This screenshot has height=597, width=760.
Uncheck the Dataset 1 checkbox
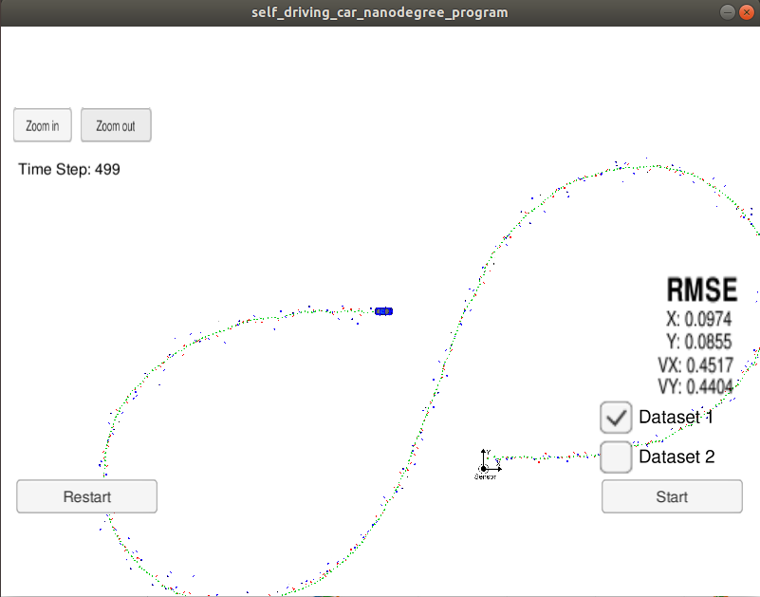[x=616, y=417]
